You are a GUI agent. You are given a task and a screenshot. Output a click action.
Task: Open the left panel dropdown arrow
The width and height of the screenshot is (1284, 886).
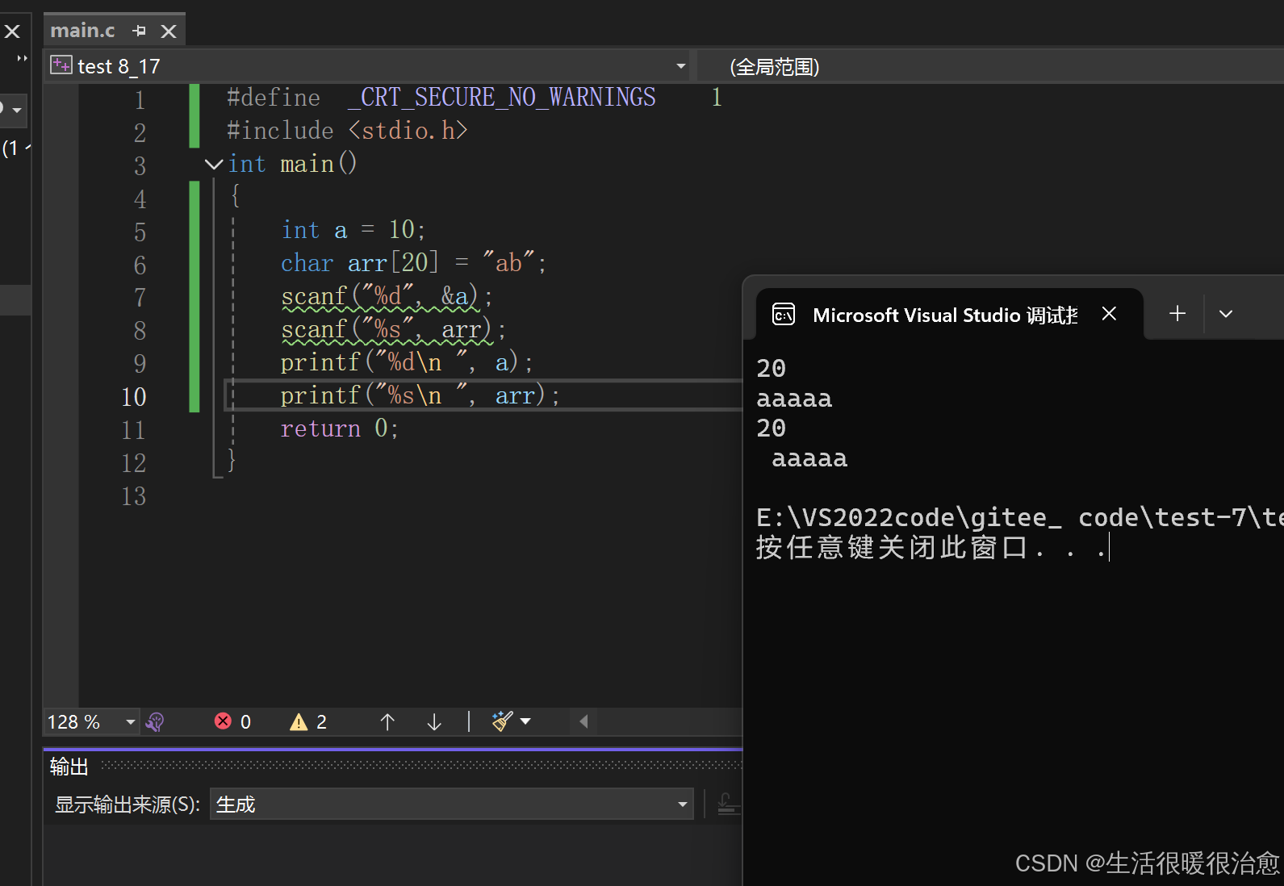pyautogui.click(x=17, y=110)
